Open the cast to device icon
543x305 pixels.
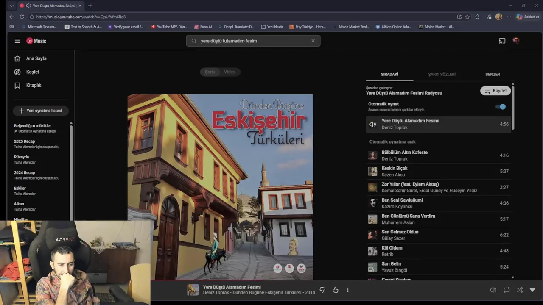click(x=502, y=41)
